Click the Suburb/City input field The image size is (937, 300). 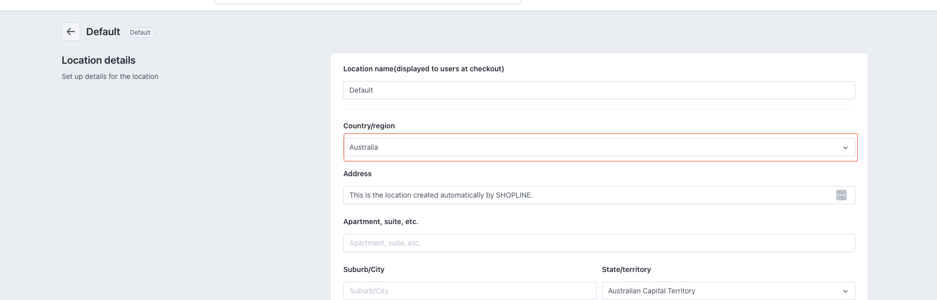(469, 291)
